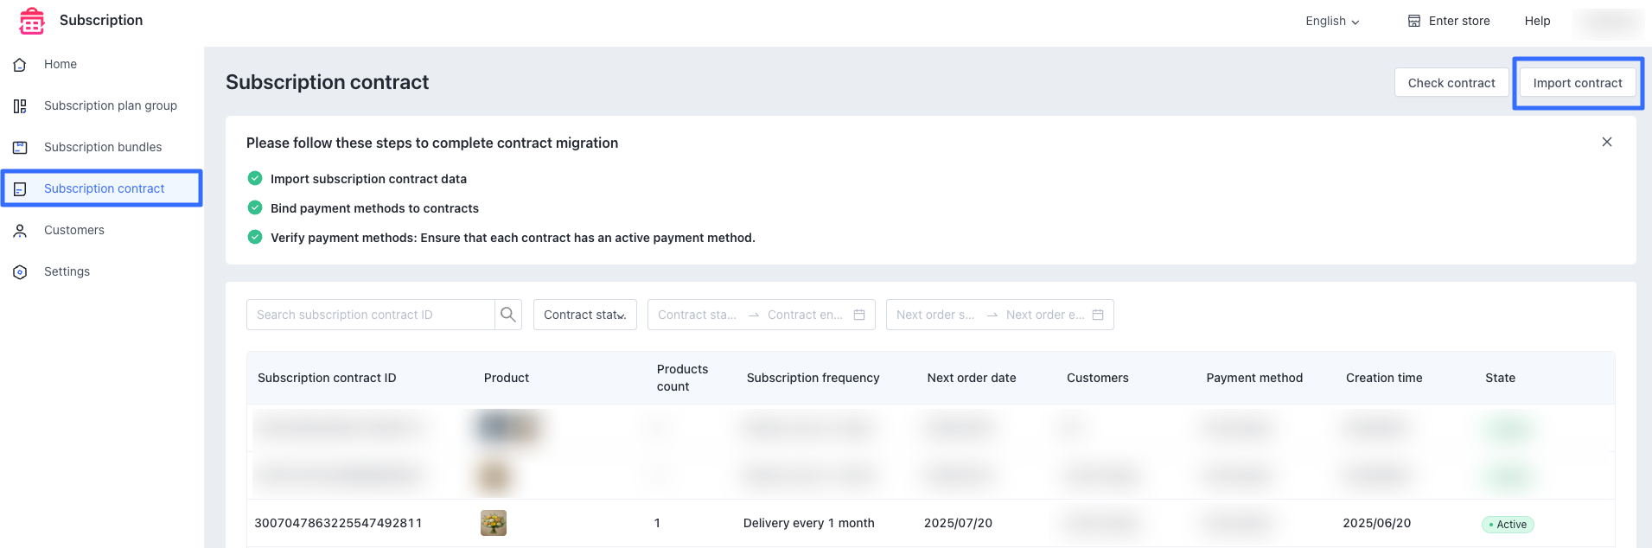The height and width of the screenshot is (548, 1652).
Task: Click creation time 2025/06/20
Action: [x=1376, y=523]
